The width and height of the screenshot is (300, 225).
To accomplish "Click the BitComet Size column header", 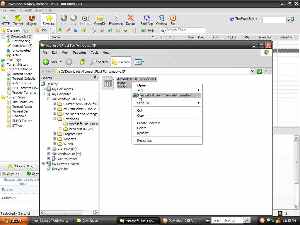I will click(185, 37).
